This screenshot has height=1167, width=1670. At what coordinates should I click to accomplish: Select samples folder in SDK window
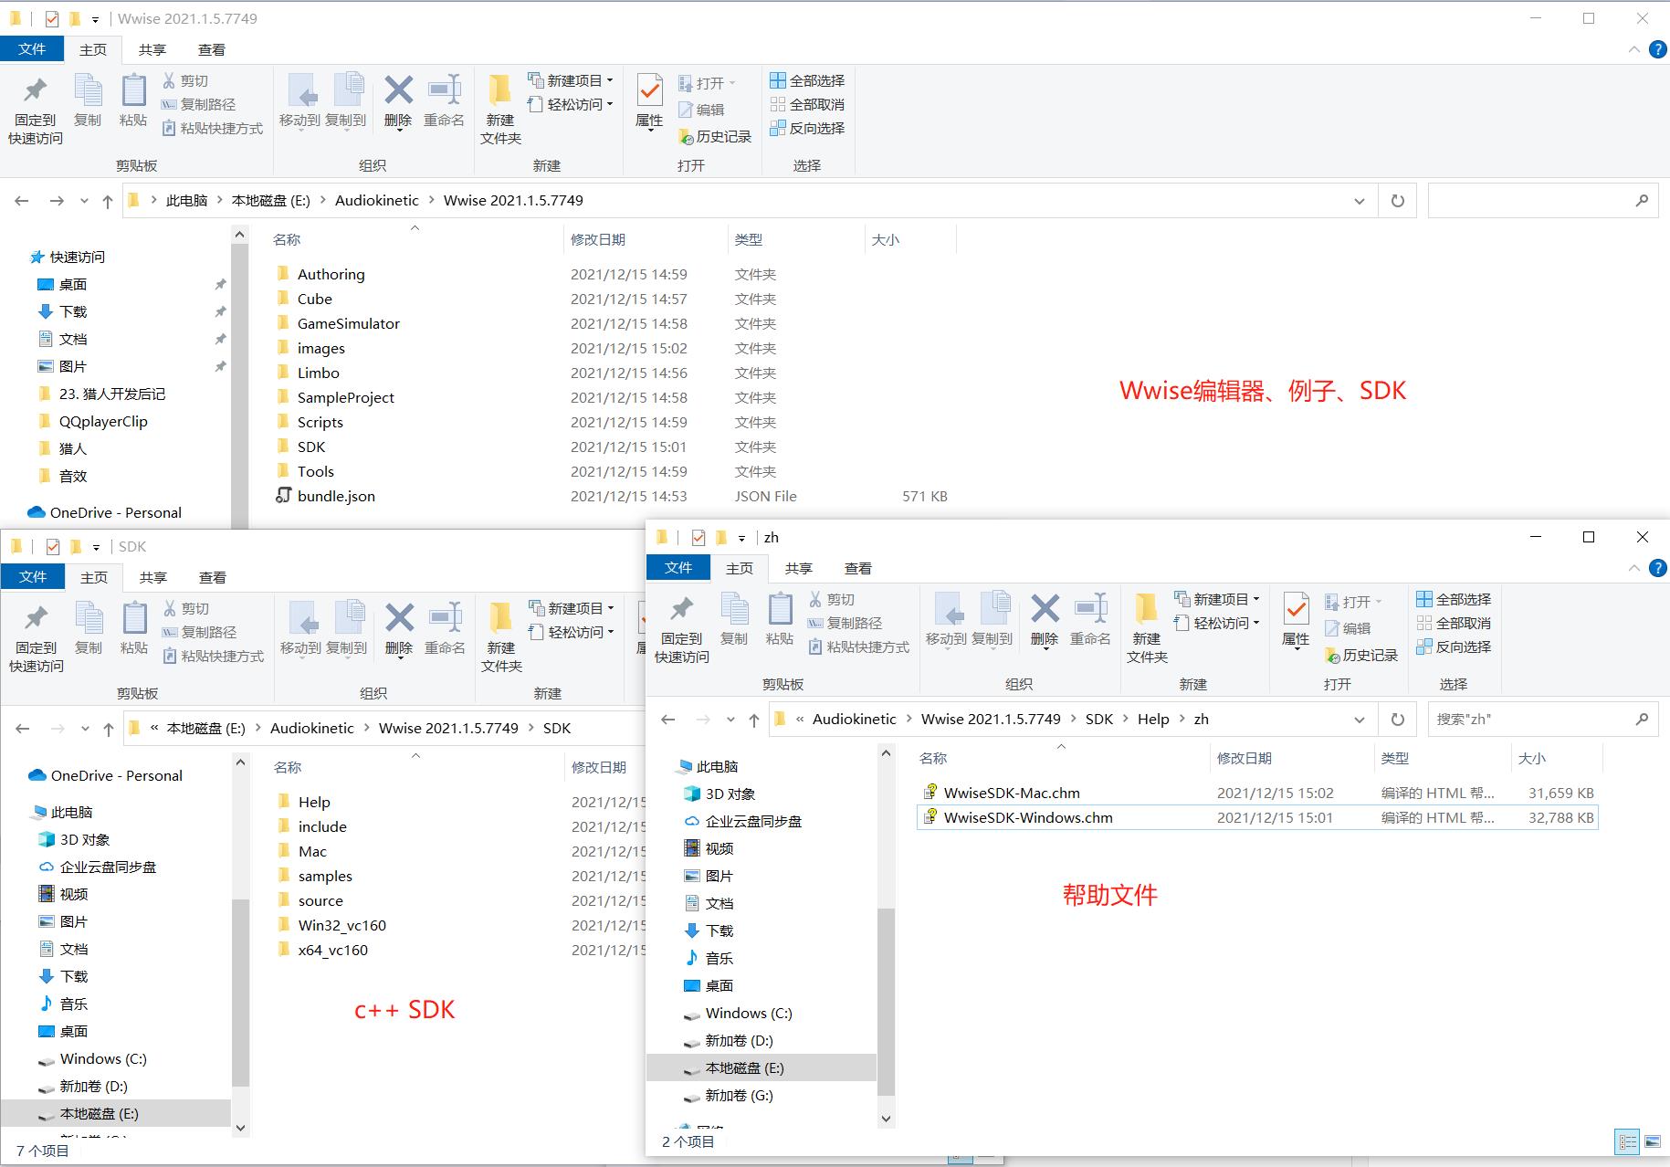click(x=325, y=876)
